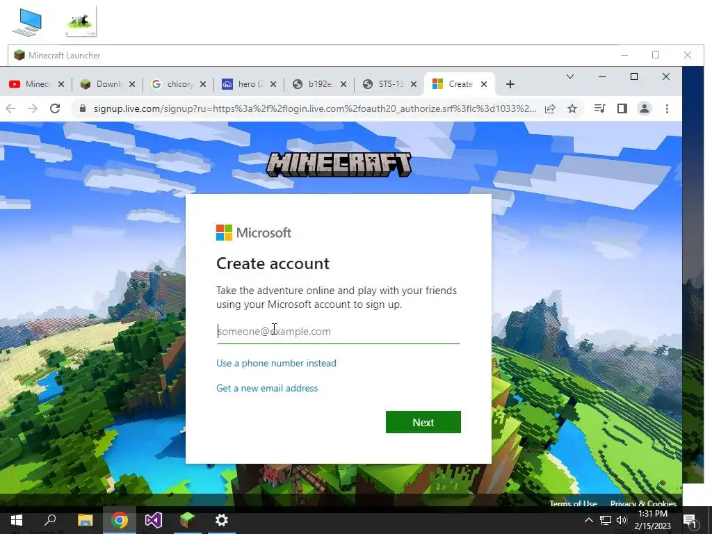Click the Minecraft Launcher window title
712x534 pixels.
click(x=65, y=56)
